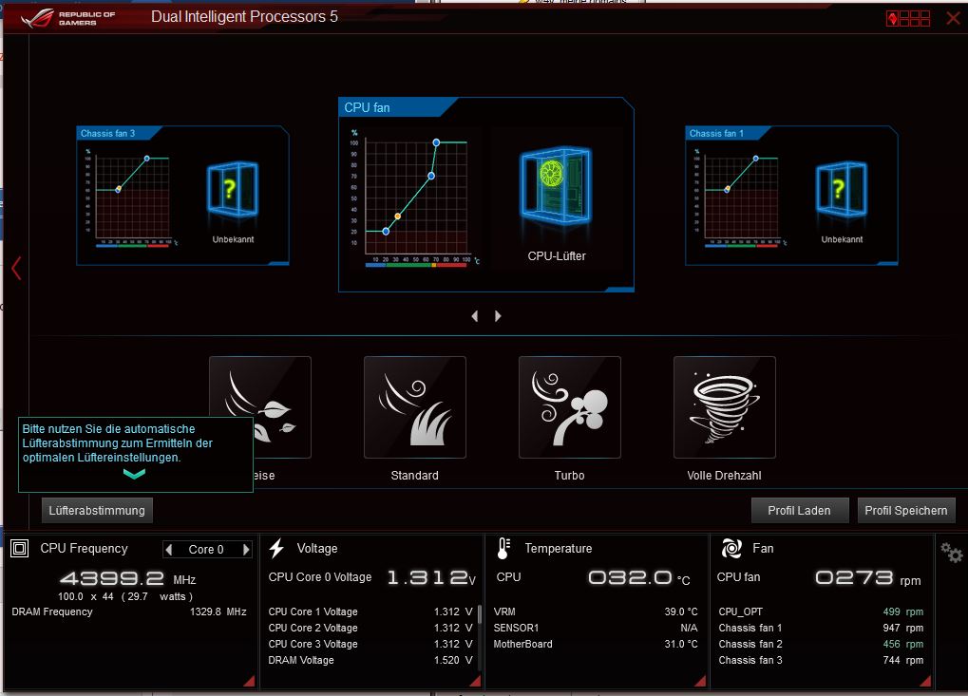The image size is (968, 696).
Task: Click the Chassis fan 2 rpm row
Action: point(821,644)
